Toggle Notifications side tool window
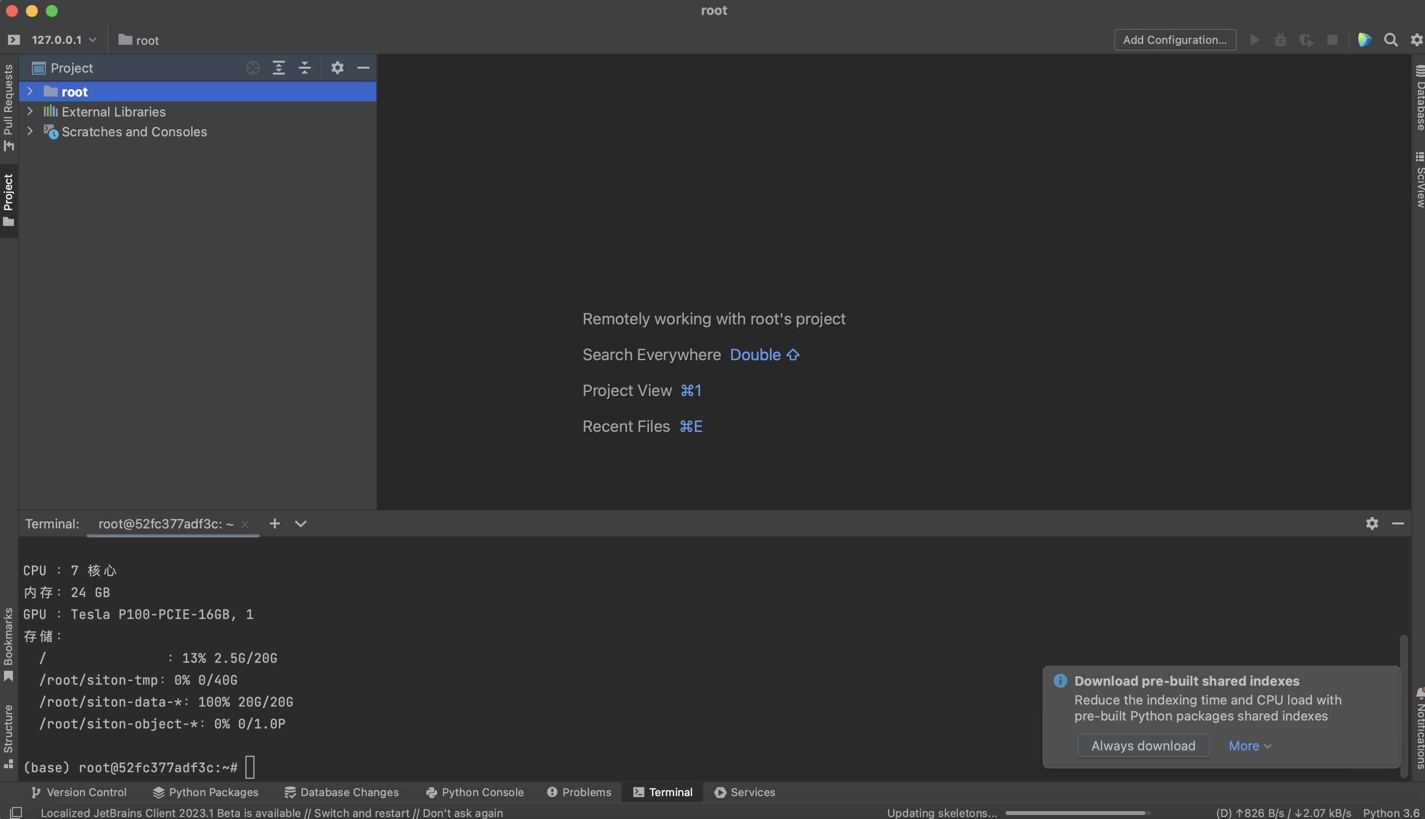Image resolution: width=1425 pixels, height=819 pixels. [1419, 728]
